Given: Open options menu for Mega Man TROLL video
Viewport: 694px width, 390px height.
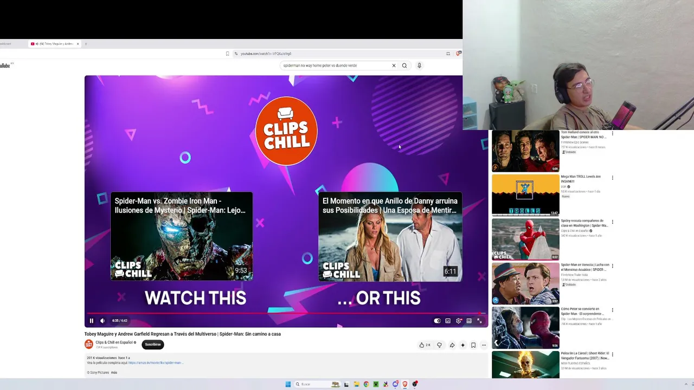Looking at the screenshot, I should point(612,178).
